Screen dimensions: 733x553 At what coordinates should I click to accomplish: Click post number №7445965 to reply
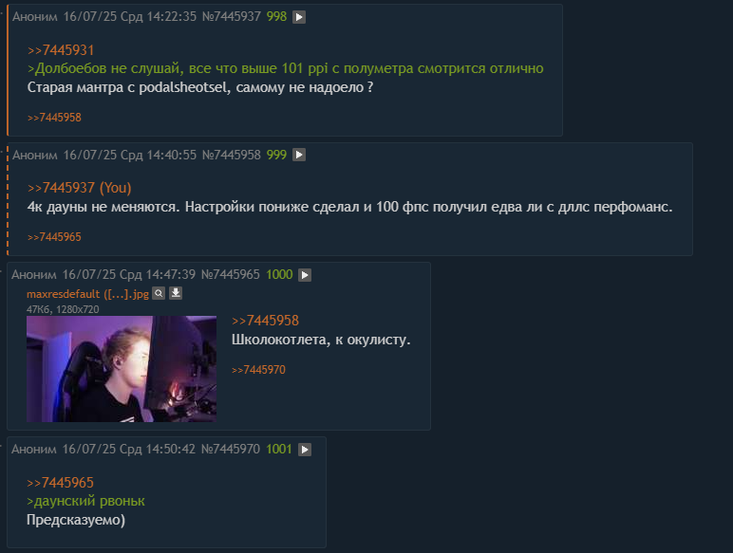tap(231, 275)
